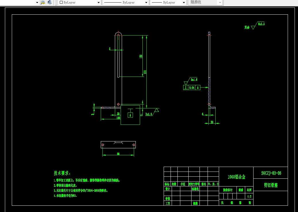Click the Make Object's Layer Current icon
Viewport: 298px width, 212px height.
(x=43, y=2)
